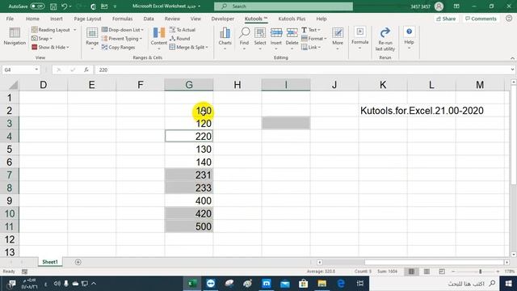This screenshot has height=291, width=517.
Task: Click the Search box in title bar
Action: click(x=284, y=6)
